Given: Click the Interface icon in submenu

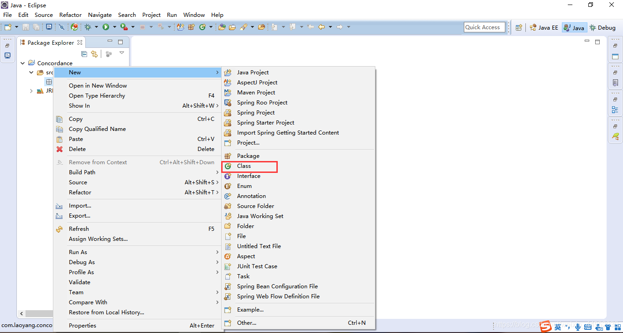Looking at the screenshot, I should pos(228,176).
